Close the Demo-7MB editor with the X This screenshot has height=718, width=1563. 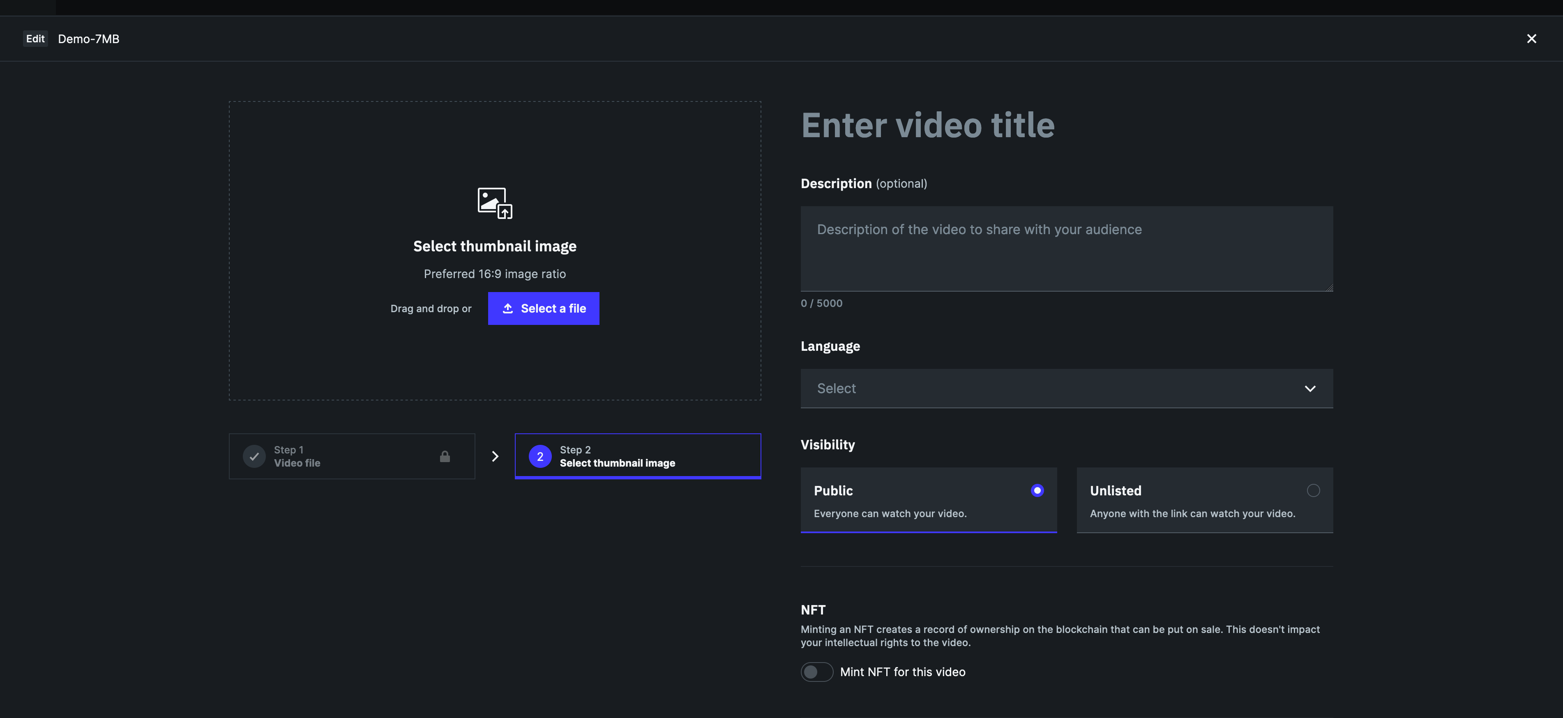point(1532,38)
